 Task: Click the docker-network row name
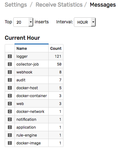point(30,112)
